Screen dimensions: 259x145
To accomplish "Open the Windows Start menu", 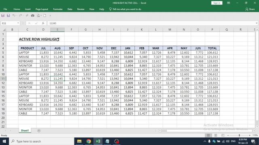I will [4, 141].
